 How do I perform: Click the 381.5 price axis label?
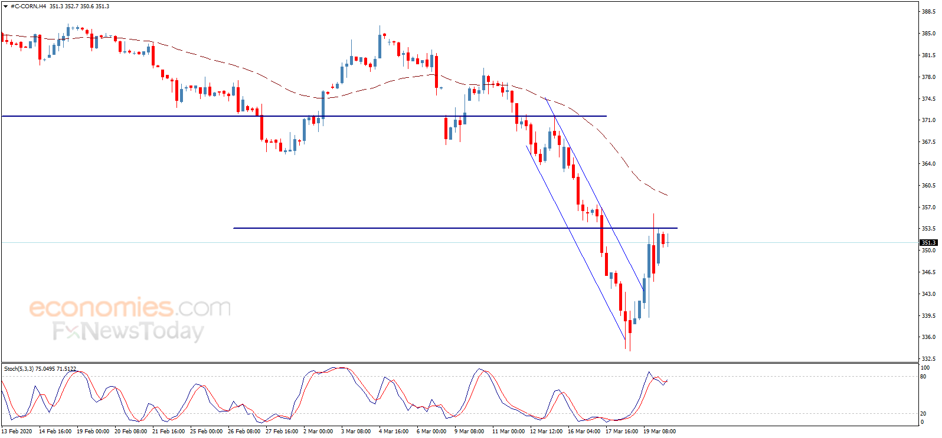point(928,55)
